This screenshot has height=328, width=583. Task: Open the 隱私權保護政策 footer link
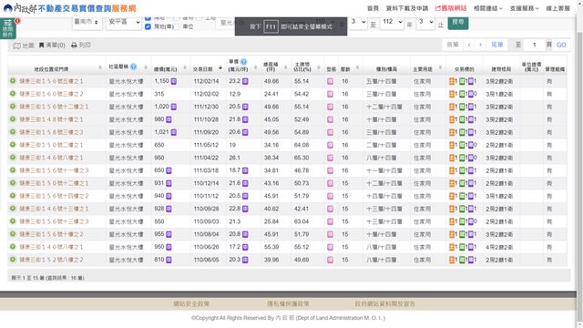click(288, 303)
